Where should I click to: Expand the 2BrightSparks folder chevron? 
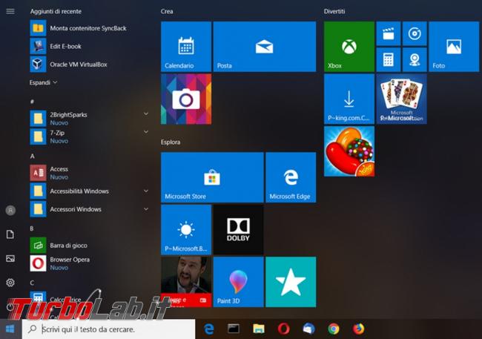click(x=146, y=113)
